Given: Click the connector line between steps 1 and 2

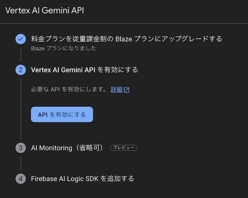Looking at the screenshot, I should (20, 54).
